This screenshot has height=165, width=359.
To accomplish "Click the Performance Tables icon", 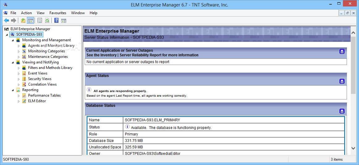I will [x=24, y=95].
